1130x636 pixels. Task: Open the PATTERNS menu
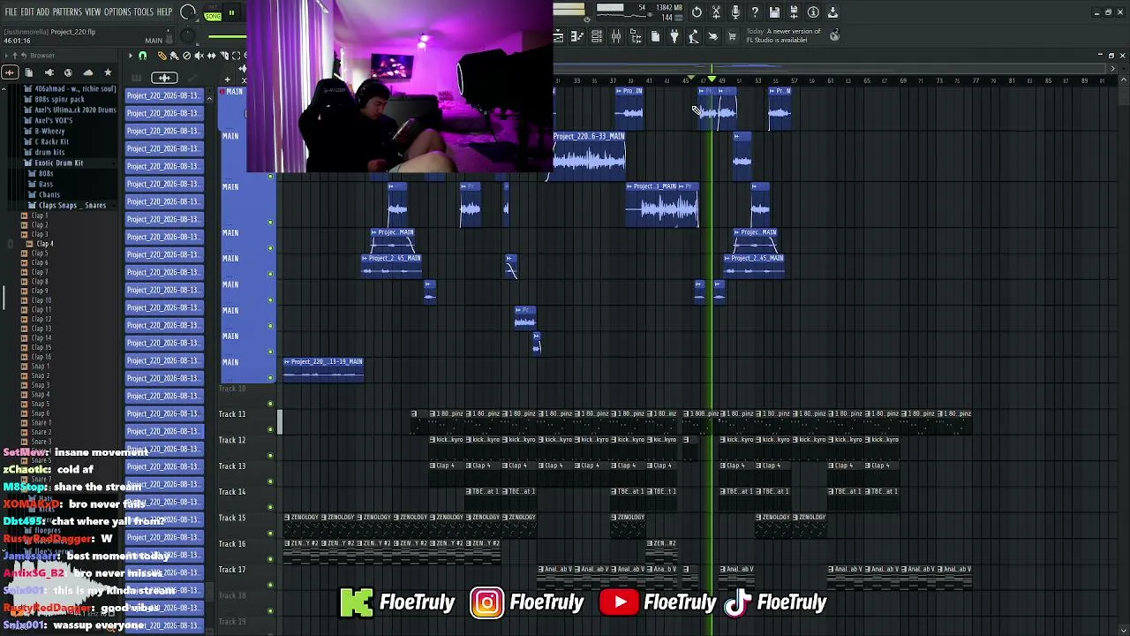[x=67, y=12]
